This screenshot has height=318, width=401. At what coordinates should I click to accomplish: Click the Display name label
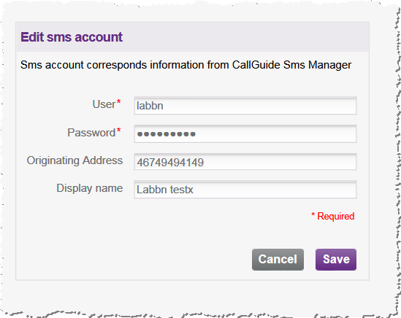[x=90, y=188]
